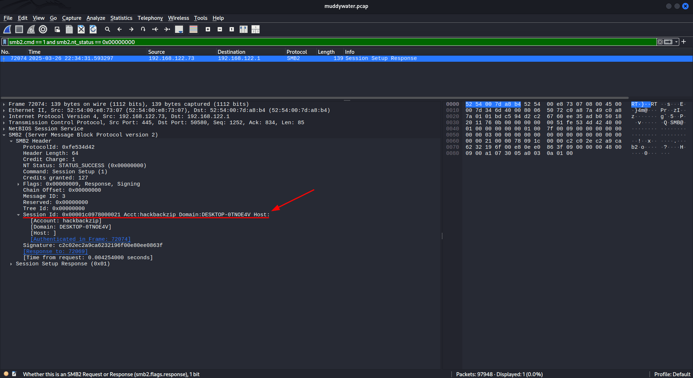Toggle packet list colorization button

[193, 30]
